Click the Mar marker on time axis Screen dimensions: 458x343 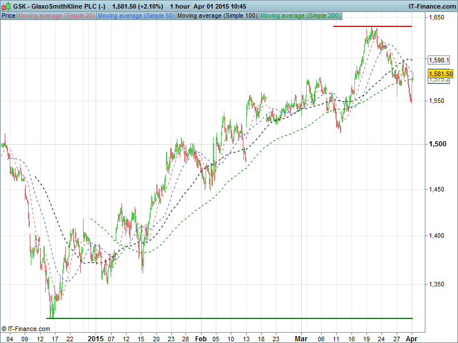coord(302,338)
